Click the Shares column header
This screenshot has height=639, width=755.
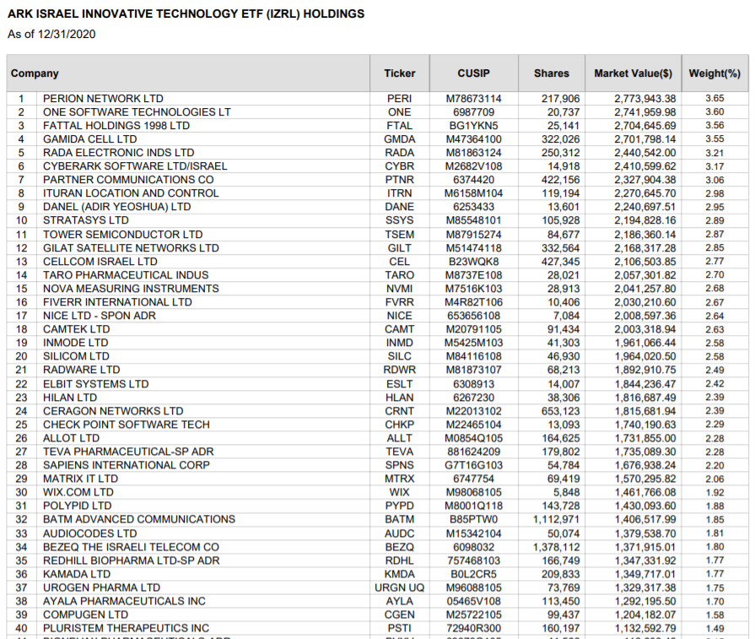coord(552,73)
